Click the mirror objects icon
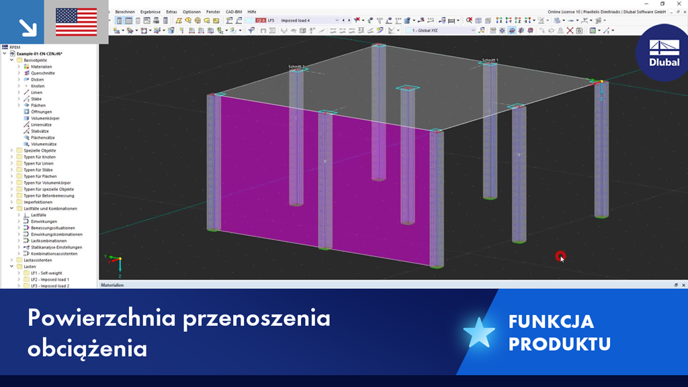Viewport: 688px width, 387px height. [x=561, y=30]
